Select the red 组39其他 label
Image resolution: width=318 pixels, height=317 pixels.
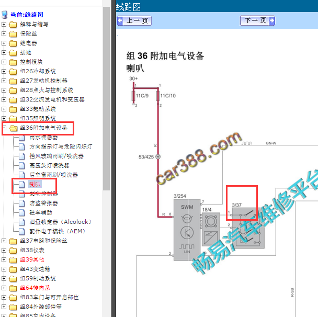(32, 260)
